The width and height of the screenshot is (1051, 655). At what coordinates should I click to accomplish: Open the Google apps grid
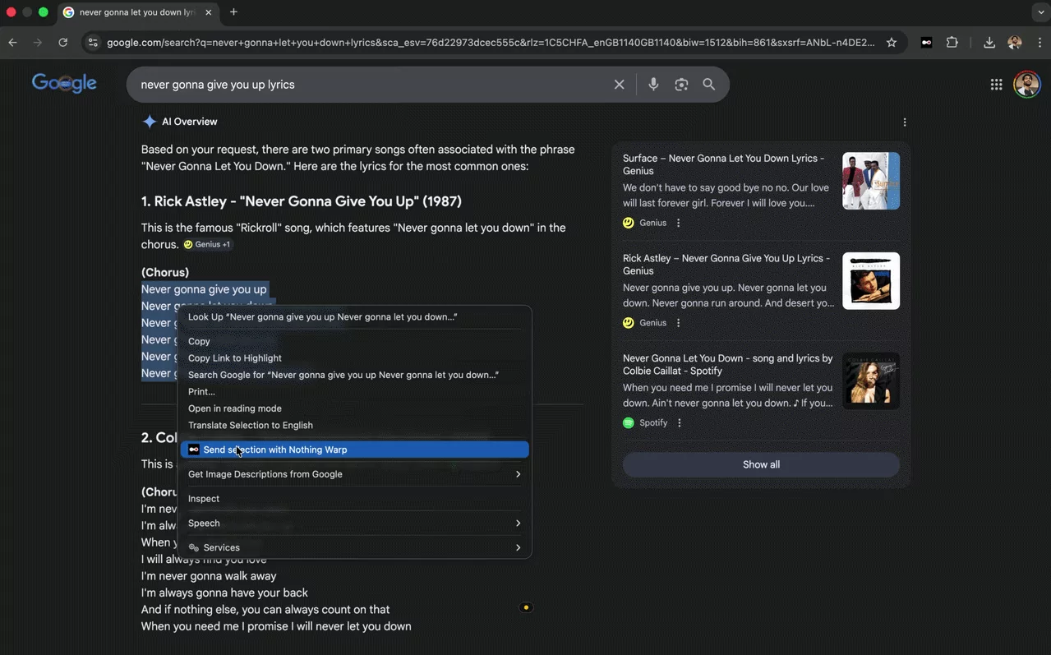pos(996,85)
